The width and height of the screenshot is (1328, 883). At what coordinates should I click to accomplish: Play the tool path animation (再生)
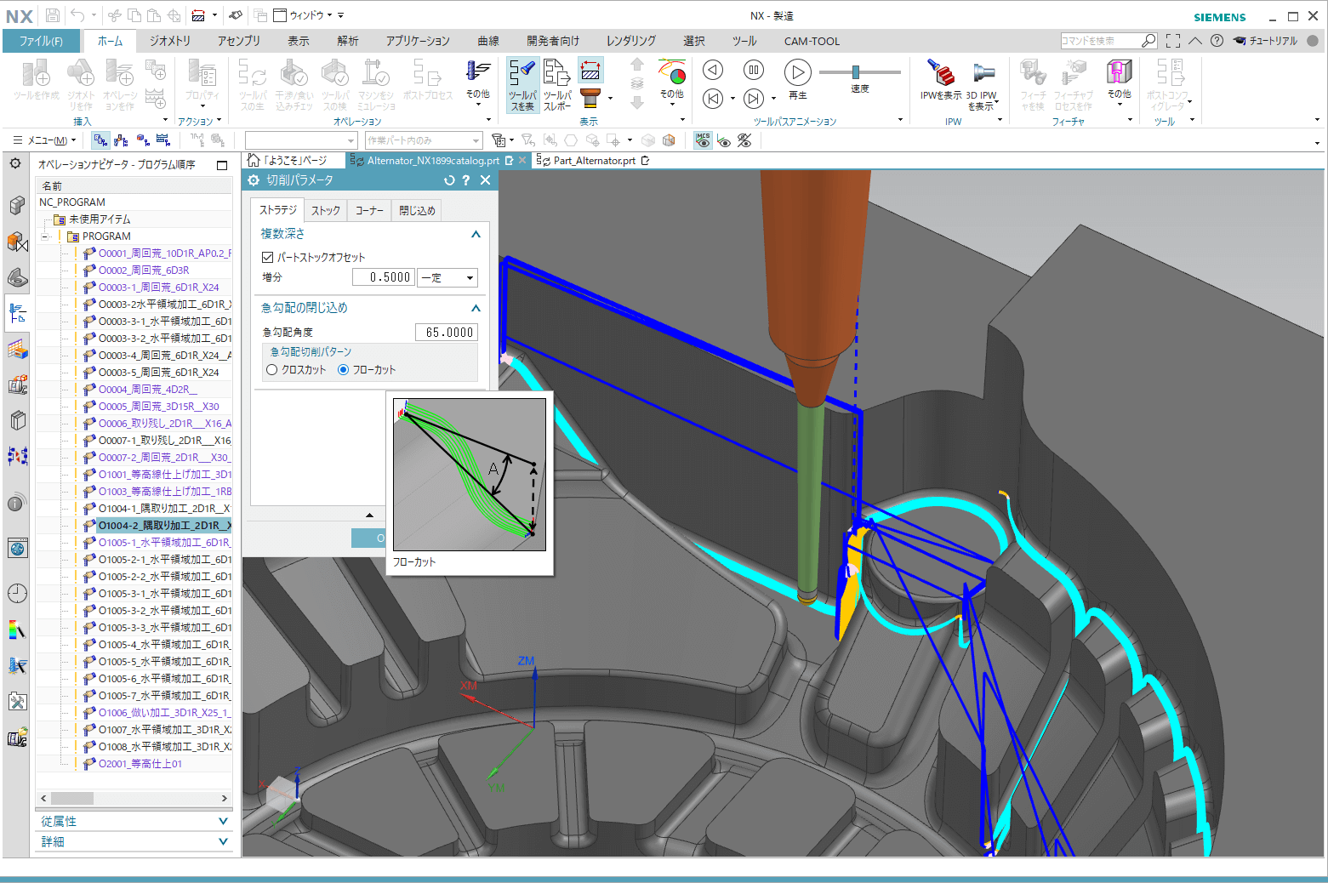(x=797, y=72)
